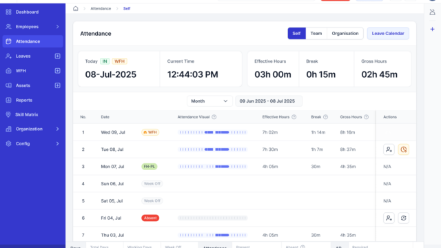Click the 1h 14m break value

pyautogui.click(x=318, y=132)
